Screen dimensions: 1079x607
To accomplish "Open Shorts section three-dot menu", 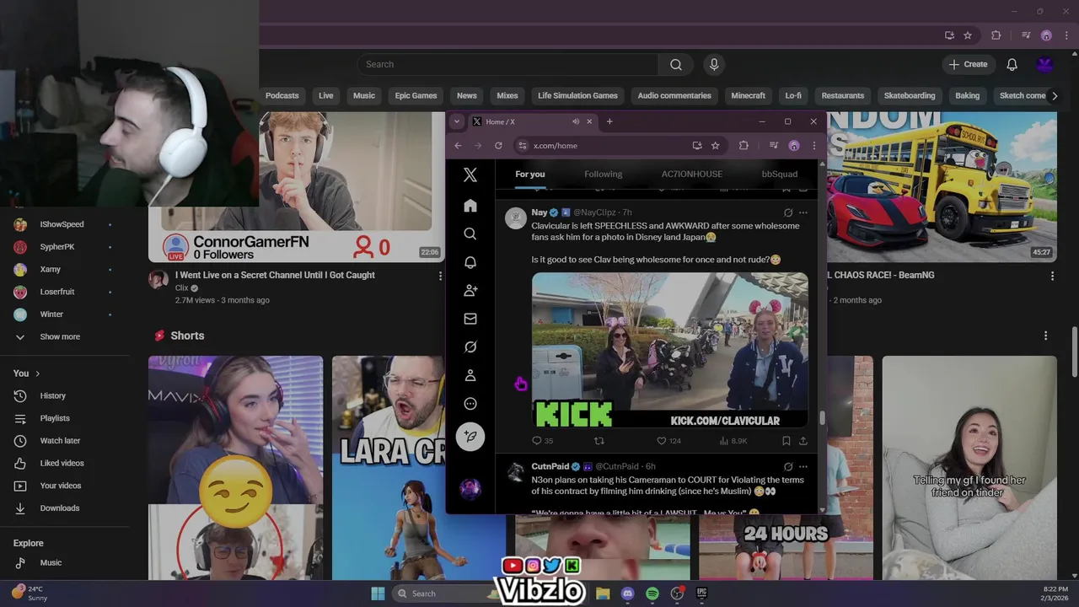I will 1045,336.
